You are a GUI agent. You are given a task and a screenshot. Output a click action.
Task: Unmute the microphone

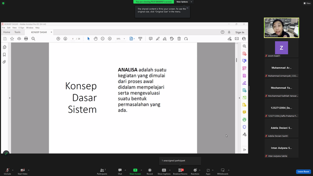[x=7, y=171]
